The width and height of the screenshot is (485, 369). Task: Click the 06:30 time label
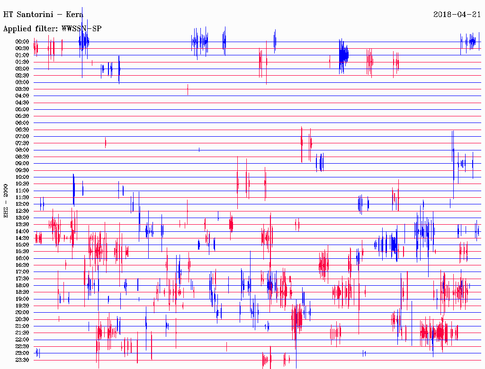(x=22, y=130)
